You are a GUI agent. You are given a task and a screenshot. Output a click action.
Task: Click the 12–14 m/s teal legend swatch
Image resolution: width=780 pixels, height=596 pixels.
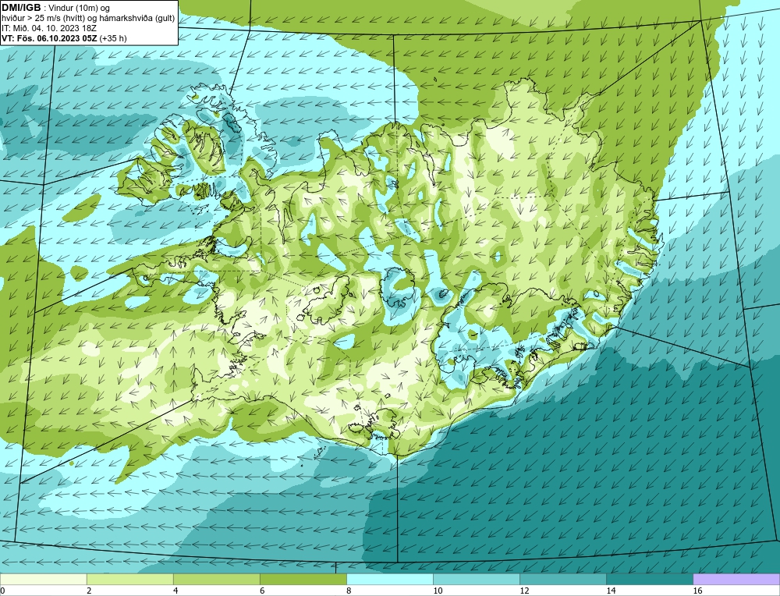coord(562,579)
